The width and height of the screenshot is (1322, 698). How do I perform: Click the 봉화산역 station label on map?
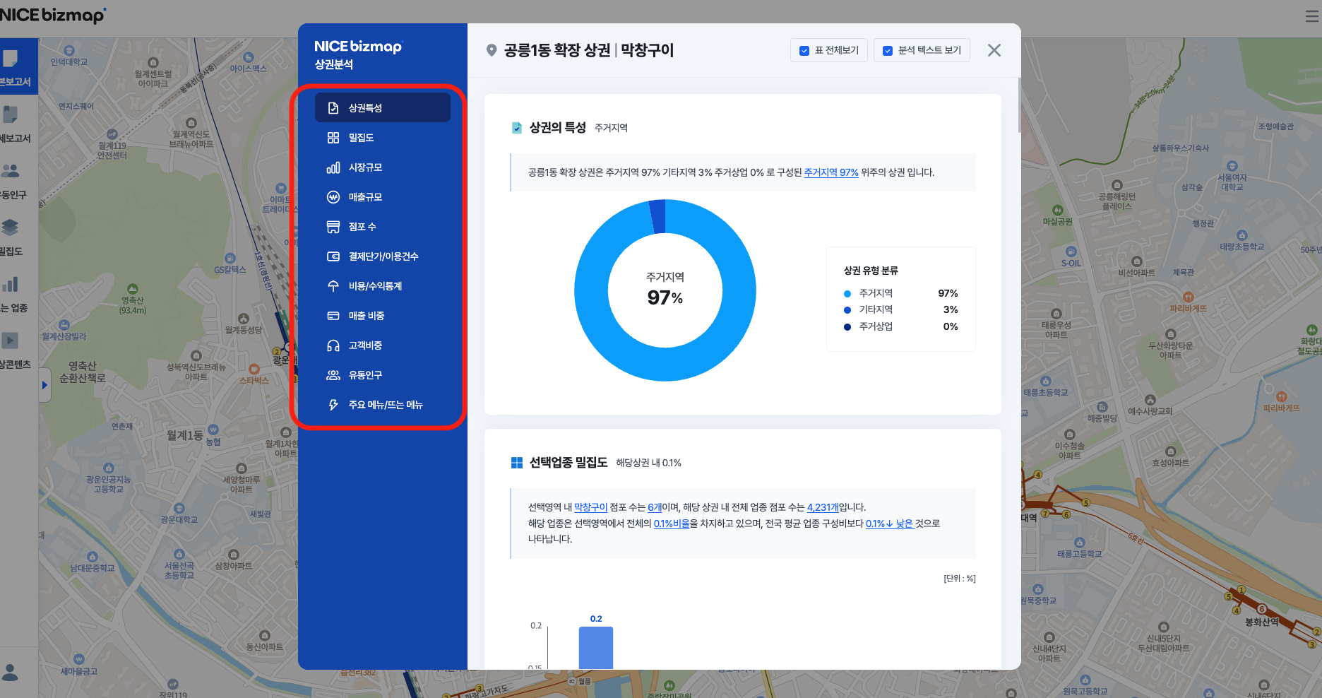pyautogui.click(x=1262, y=622)
